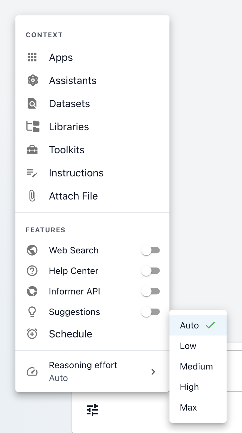Click the tune sliders icon below the menu
This screenshot has height=433, width=242.
tap(92, 410)
